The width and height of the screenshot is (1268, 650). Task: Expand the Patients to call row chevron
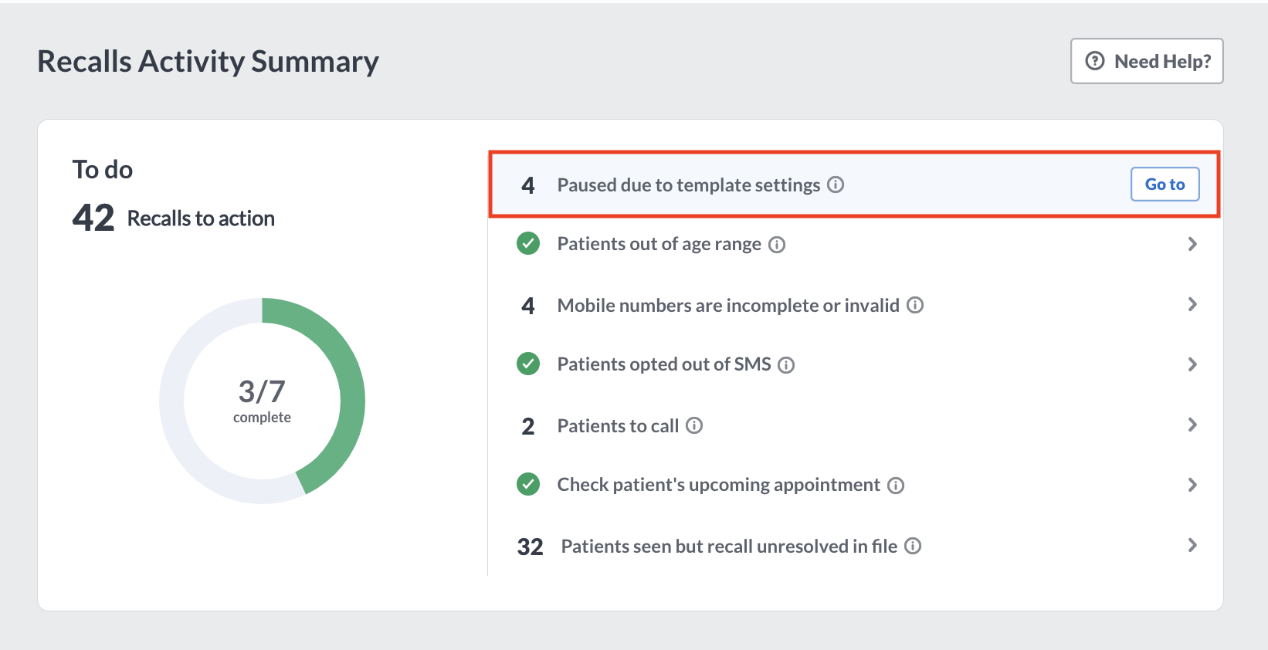click(x=1192, y=425)
